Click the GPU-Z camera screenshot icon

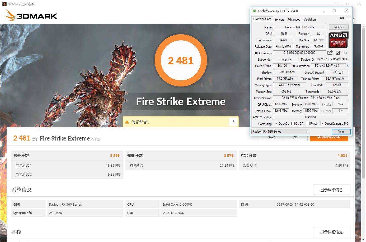(341, 18)
